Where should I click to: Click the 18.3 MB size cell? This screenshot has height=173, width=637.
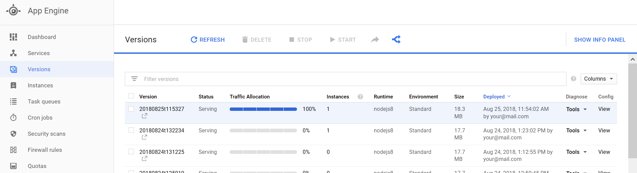click(460, 113)
